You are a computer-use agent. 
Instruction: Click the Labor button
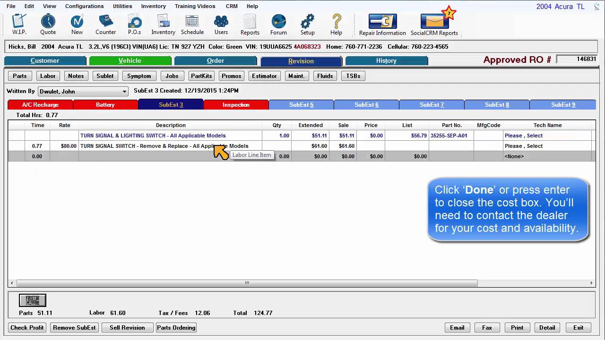48,76
